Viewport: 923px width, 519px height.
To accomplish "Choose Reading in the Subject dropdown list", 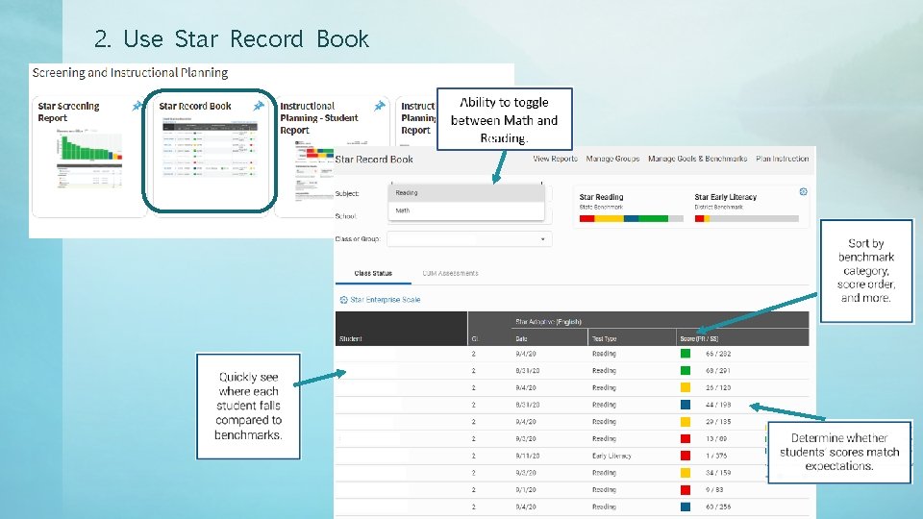I will click(x=466, y=193).
